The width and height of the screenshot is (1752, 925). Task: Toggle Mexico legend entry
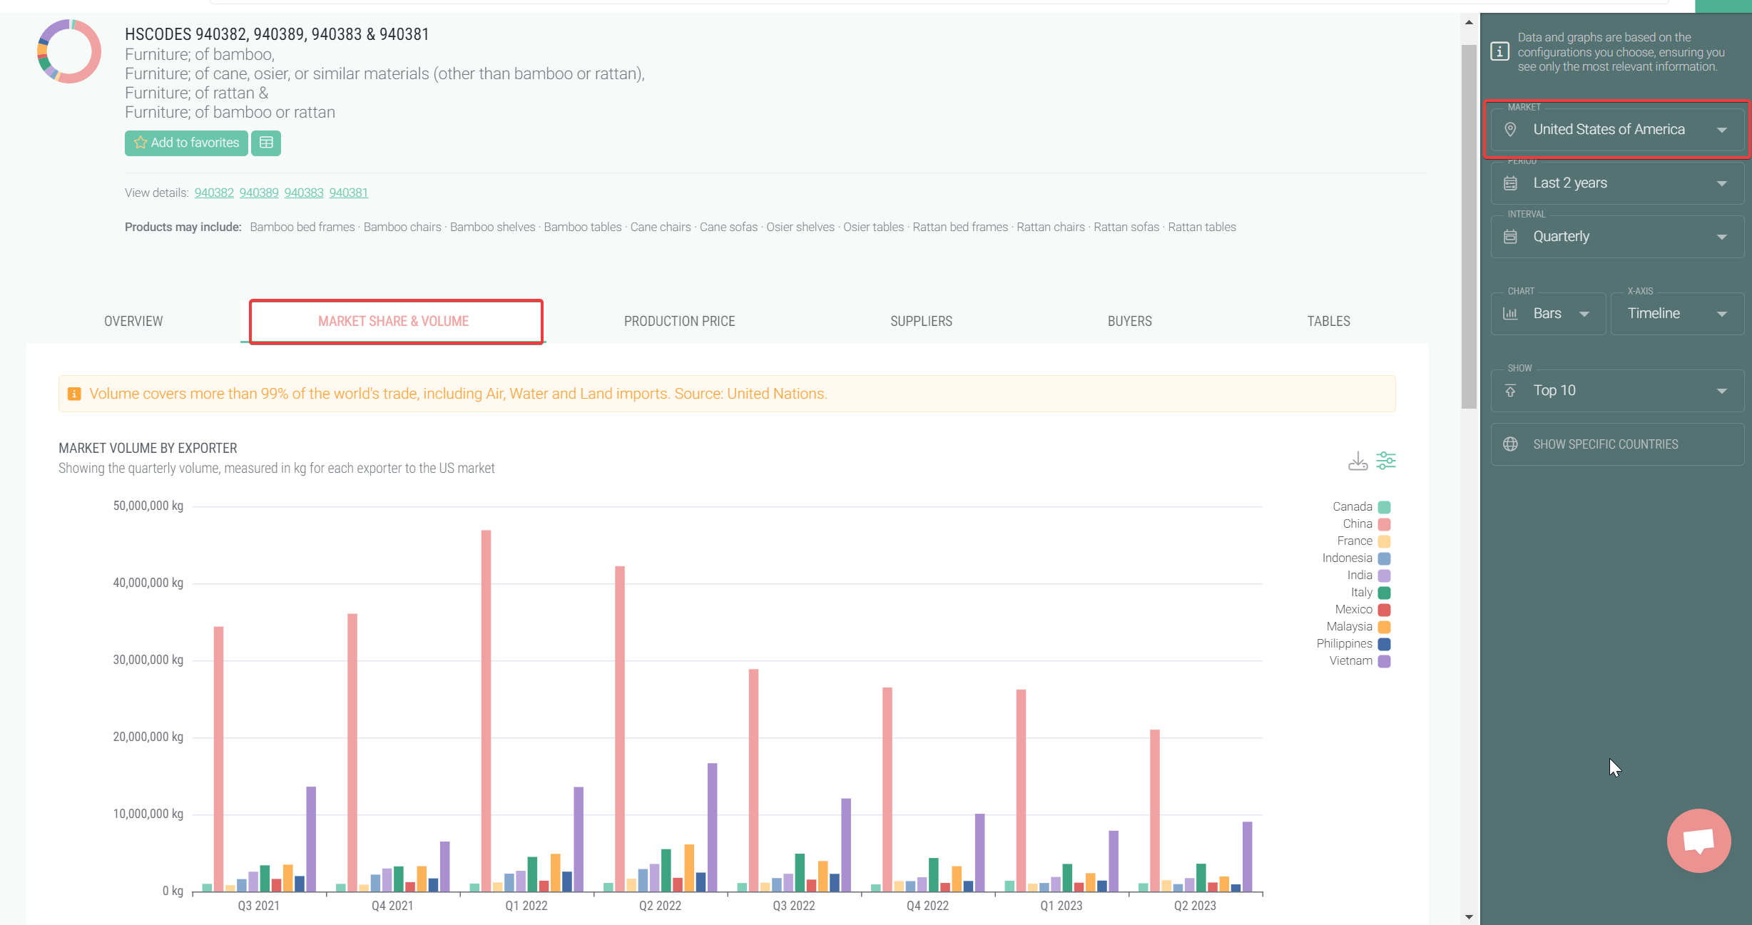click(x=1363, y=610)
